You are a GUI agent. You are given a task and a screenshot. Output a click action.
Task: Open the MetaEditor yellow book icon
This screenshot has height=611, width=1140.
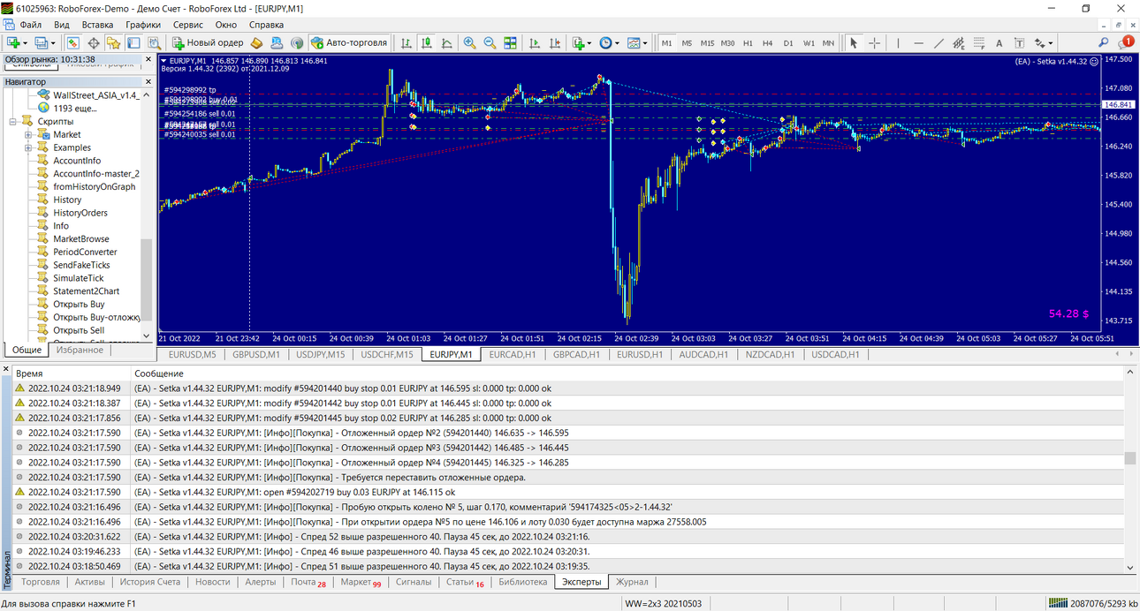(256, 42)
